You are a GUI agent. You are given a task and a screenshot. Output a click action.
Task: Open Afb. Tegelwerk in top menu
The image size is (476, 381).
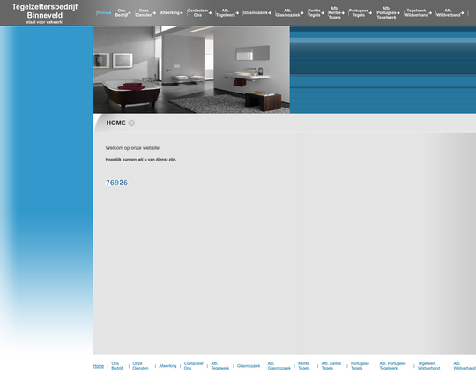click(226, 12)
